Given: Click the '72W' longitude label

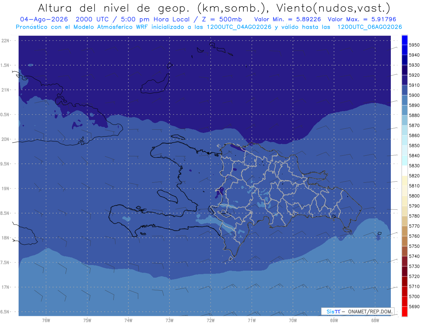Looking at the screenshot, I should click(x=210, y=320).
